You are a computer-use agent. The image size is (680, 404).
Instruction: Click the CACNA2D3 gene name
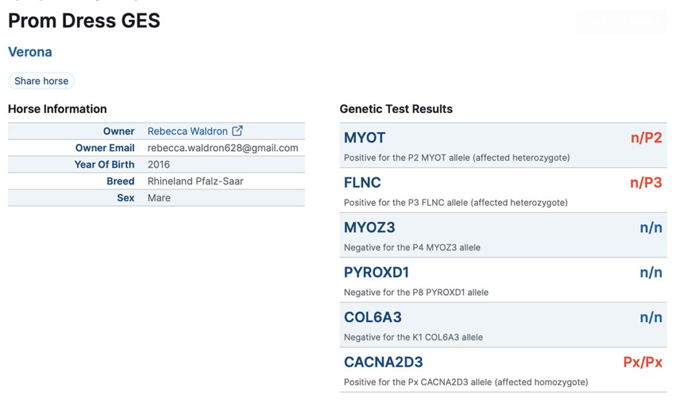383,362
